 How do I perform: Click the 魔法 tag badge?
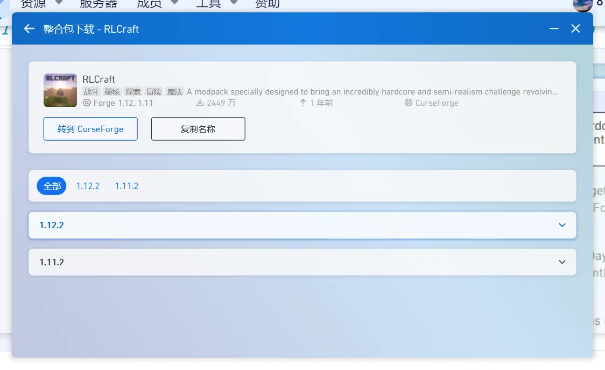pyautogui.click(x=175, y=92)
